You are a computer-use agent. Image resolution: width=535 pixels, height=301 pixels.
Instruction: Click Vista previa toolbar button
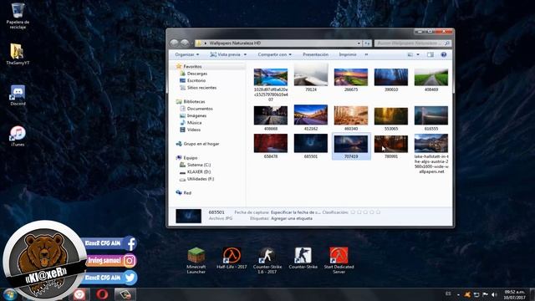click(226, 54)
